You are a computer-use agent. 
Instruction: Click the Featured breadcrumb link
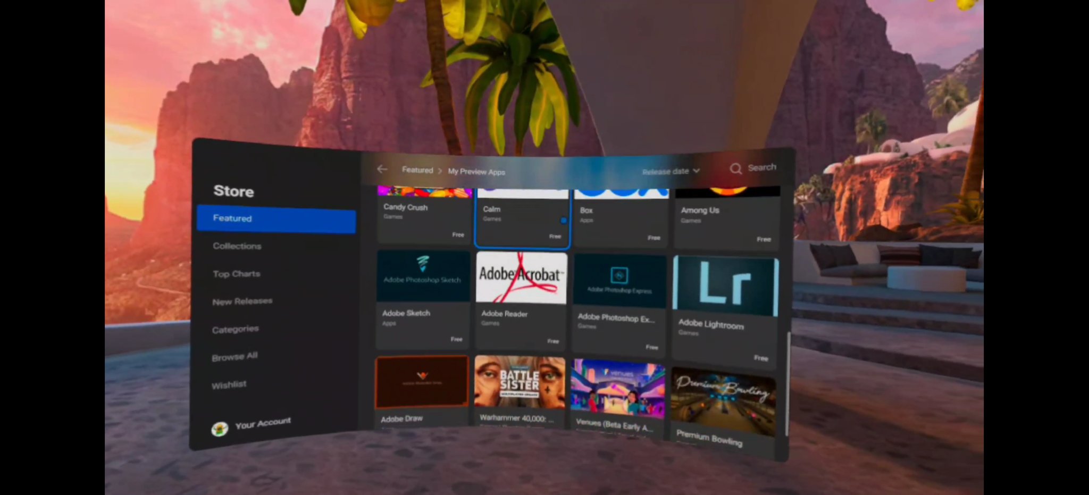(417, 170)
